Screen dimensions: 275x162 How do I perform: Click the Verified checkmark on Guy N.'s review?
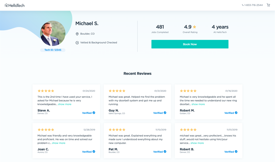click(165, 113)
